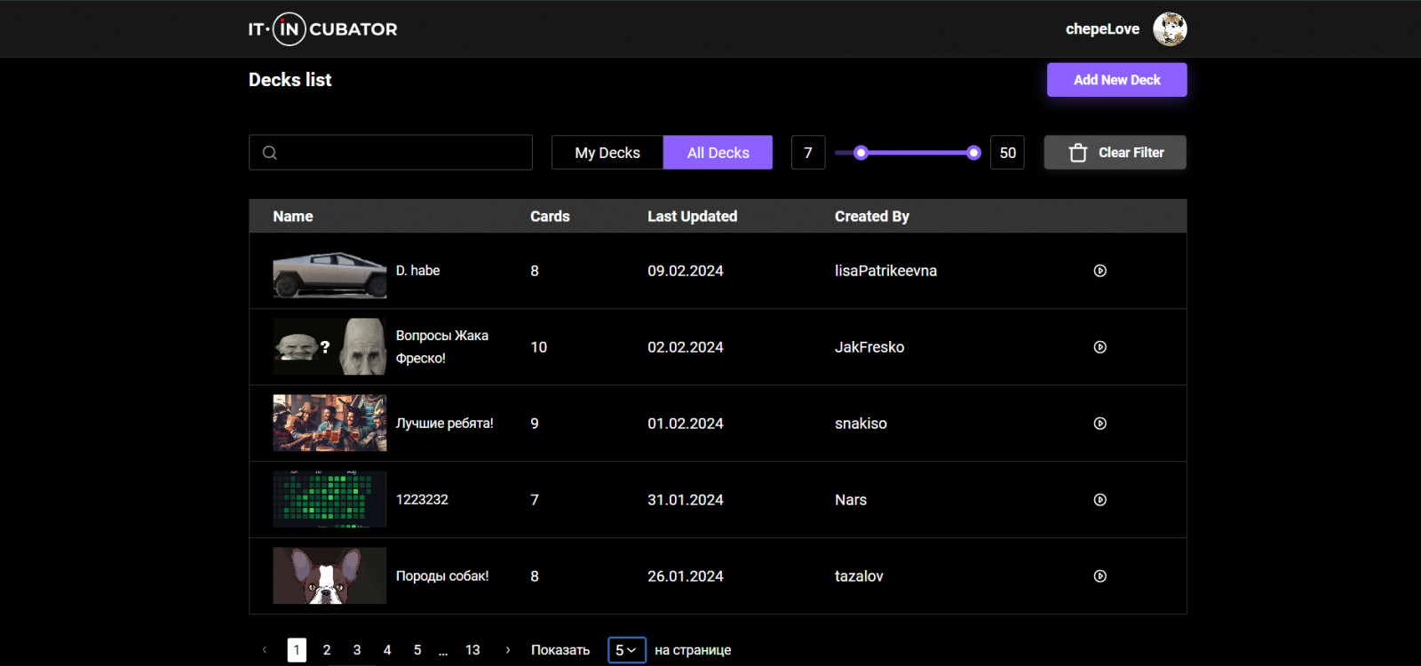Go to next page with right arrow
This screenshot has height=666, width=1421.
pos(508,650)
